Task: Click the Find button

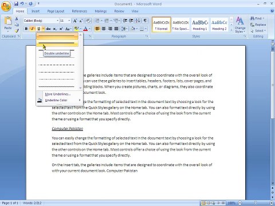Action: 257,18
